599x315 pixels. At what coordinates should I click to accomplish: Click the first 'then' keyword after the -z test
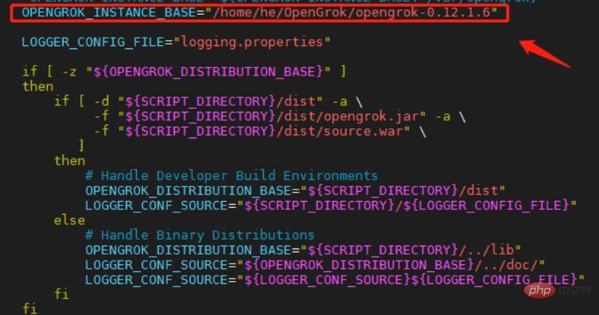tap(38, 87)
